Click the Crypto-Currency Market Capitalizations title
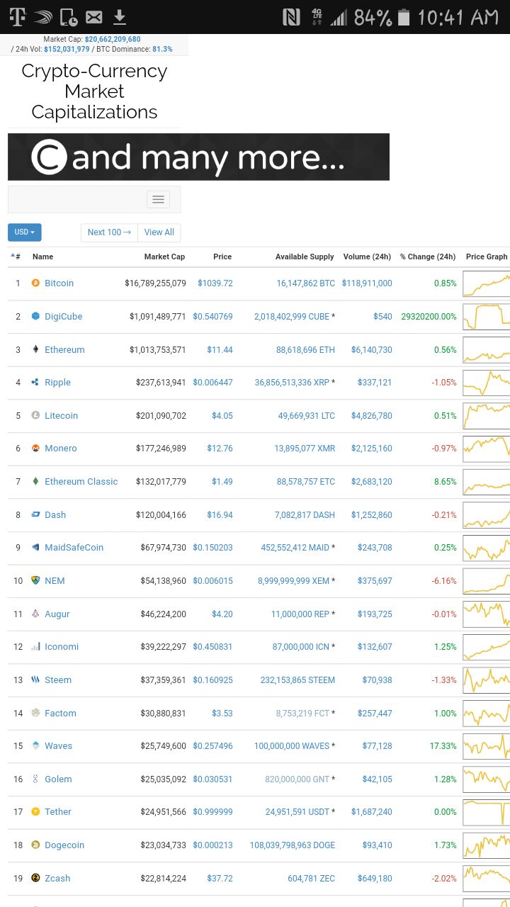 94,91
